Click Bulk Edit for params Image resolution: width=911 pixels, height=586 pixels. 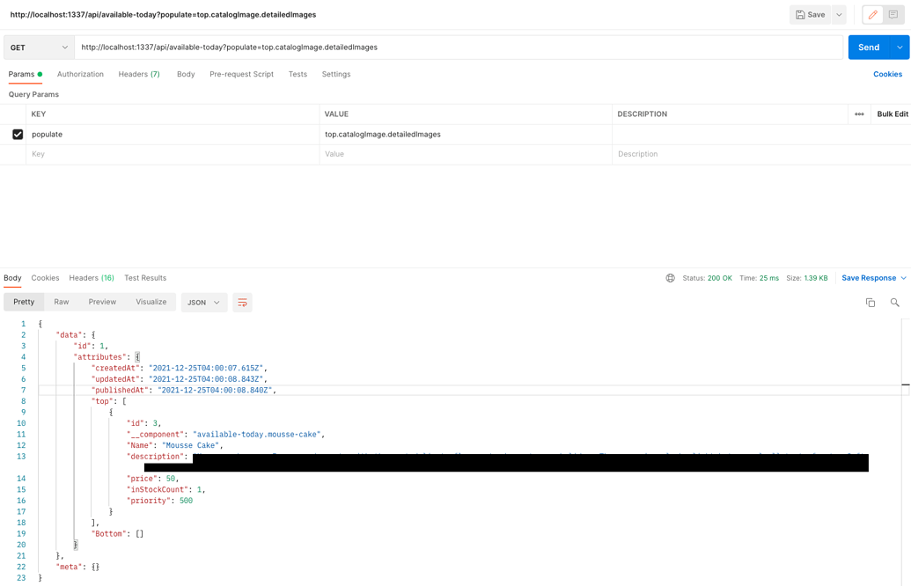(892, 114)
